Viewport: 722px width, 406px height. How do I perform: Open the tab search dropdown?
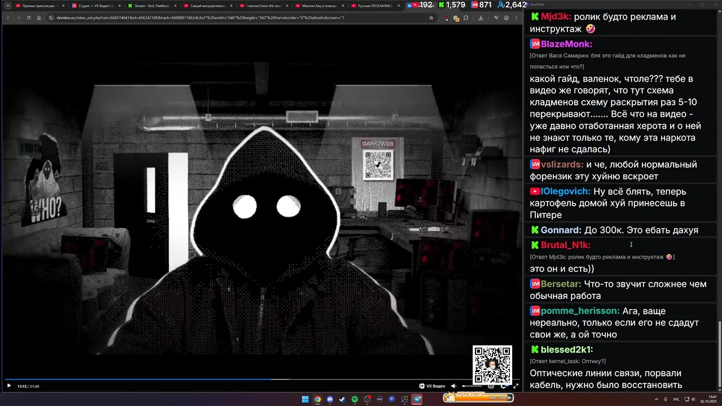[x=7, y=6]
